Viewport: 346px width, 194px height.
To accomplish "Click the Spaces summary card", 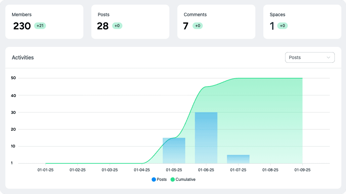I will pos(302,21).
